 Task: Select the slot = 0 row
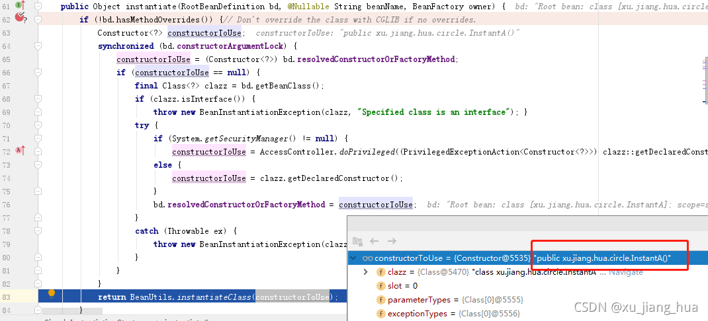[x=527, y=286]
